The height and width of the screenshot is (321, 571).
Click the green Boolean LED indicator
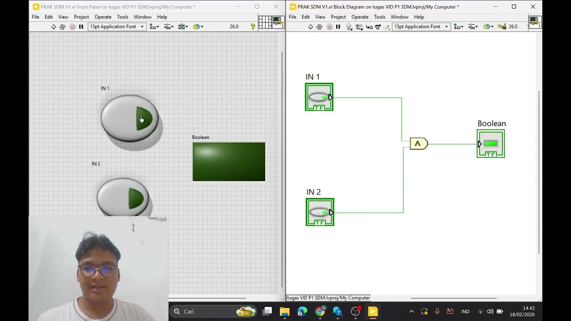229,162
